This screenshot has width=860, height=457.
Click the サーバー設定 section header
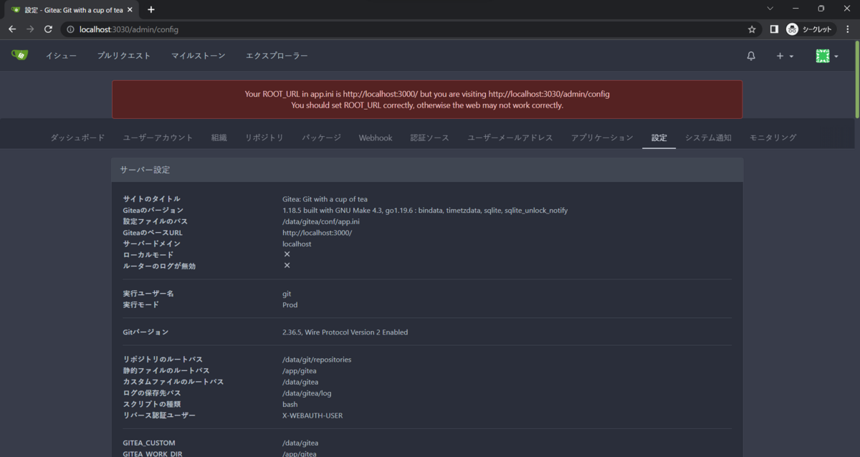(427, 170)
